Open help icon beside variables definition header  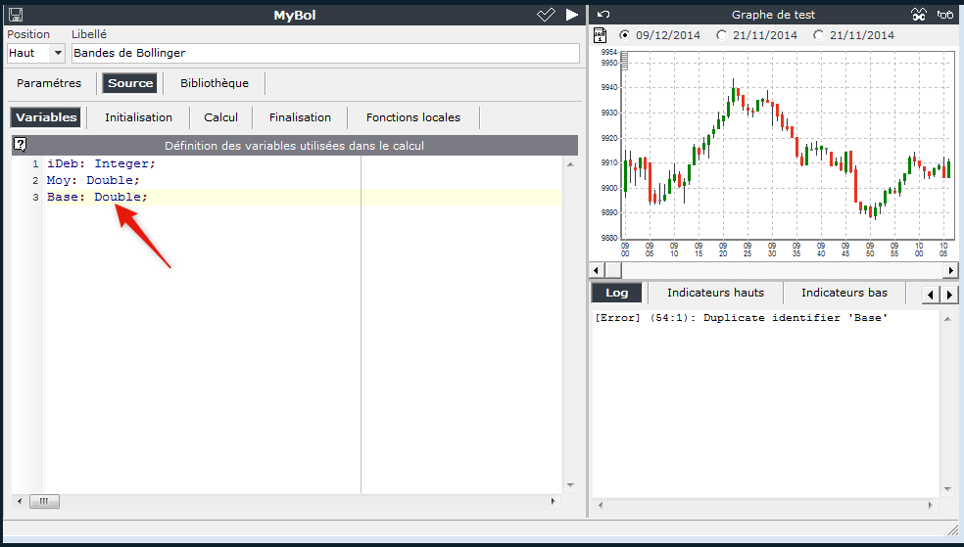pyautogui.click(x=20, y=145)
